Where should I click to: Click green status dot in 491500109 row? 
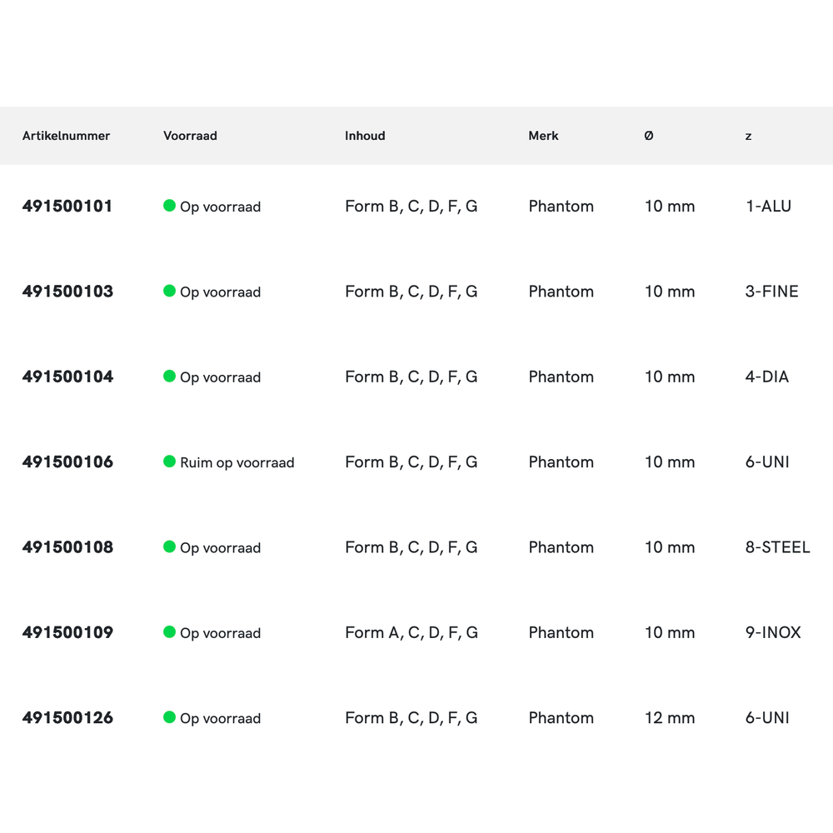[x=169, y=632]
